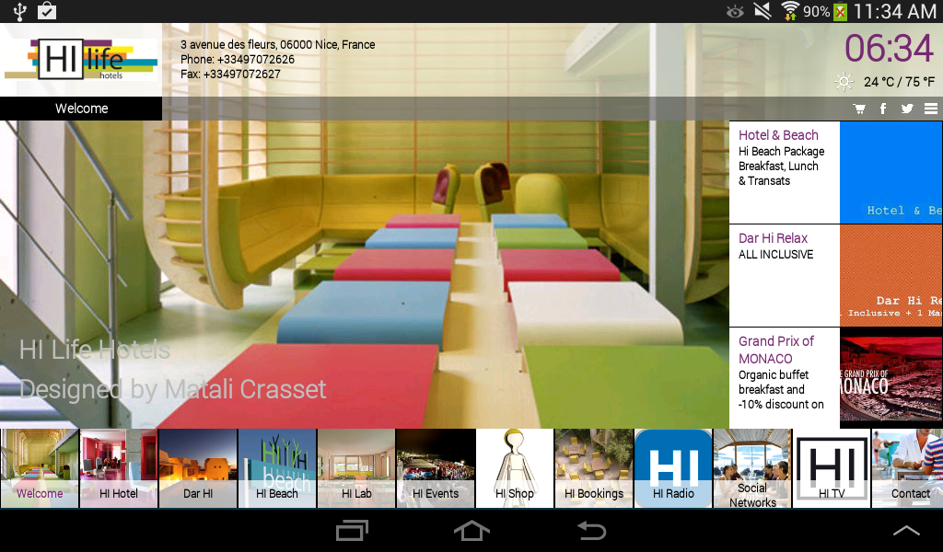
Task: Tap Android back button
Action: pos(591,530)
